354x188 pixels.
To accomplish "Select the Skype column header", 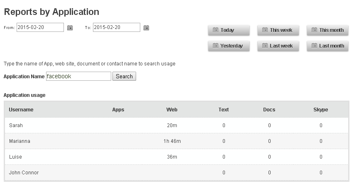I will pyautogui.click(x=320, y=110).
